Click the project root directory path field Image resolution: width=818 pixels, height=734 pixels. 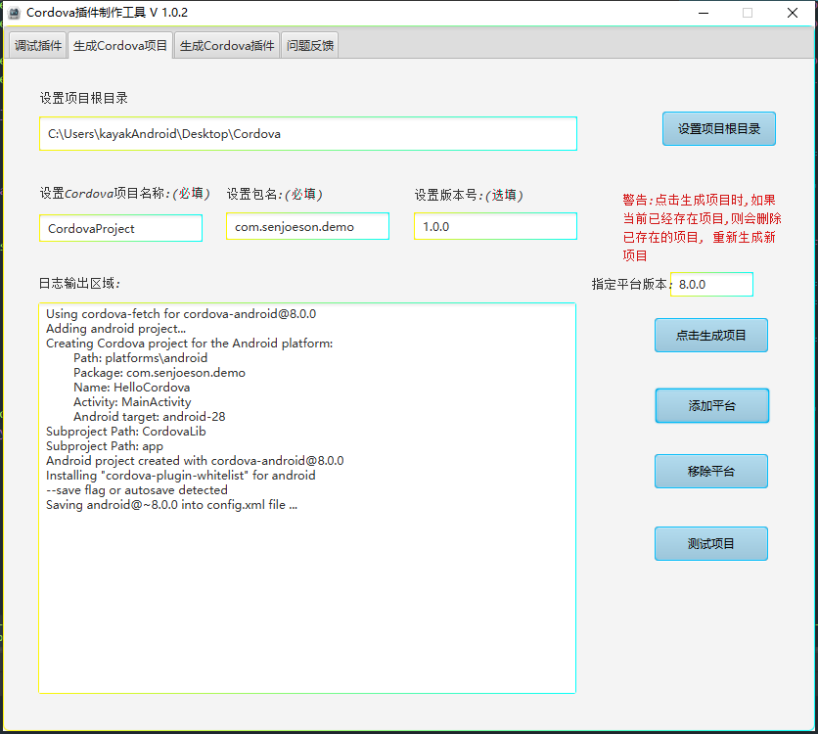[x=308, y=134]
